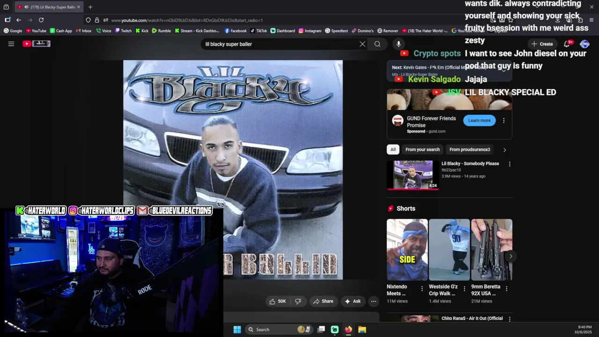Open the Windows Start menu
599x337 pixels.
pyautogui.click(x=237, y=330)
